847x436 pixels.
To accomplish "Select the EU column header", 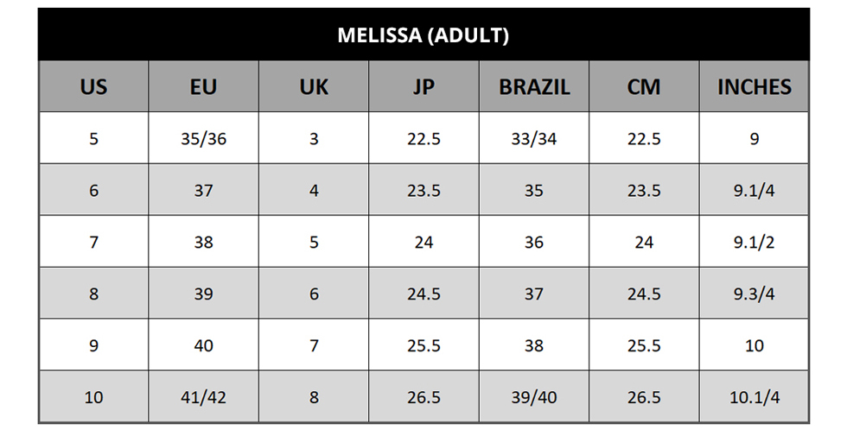I will (x=203, y=87).
